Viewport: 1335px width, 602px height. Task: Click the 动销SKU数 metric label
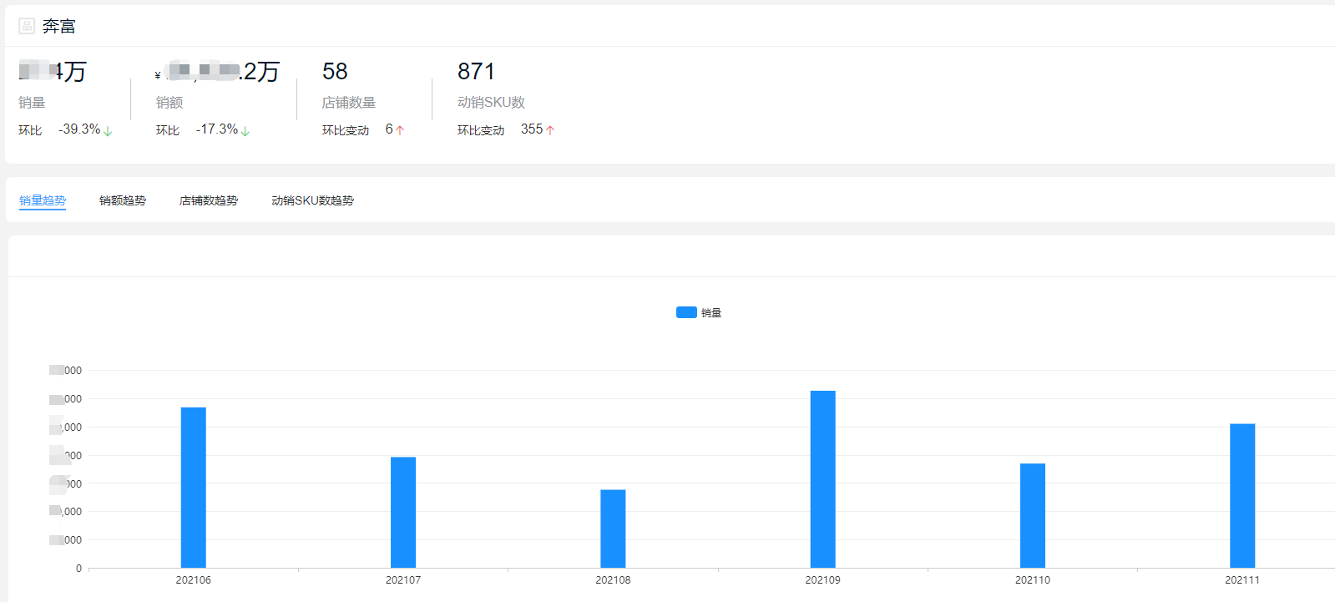point(491,103)
